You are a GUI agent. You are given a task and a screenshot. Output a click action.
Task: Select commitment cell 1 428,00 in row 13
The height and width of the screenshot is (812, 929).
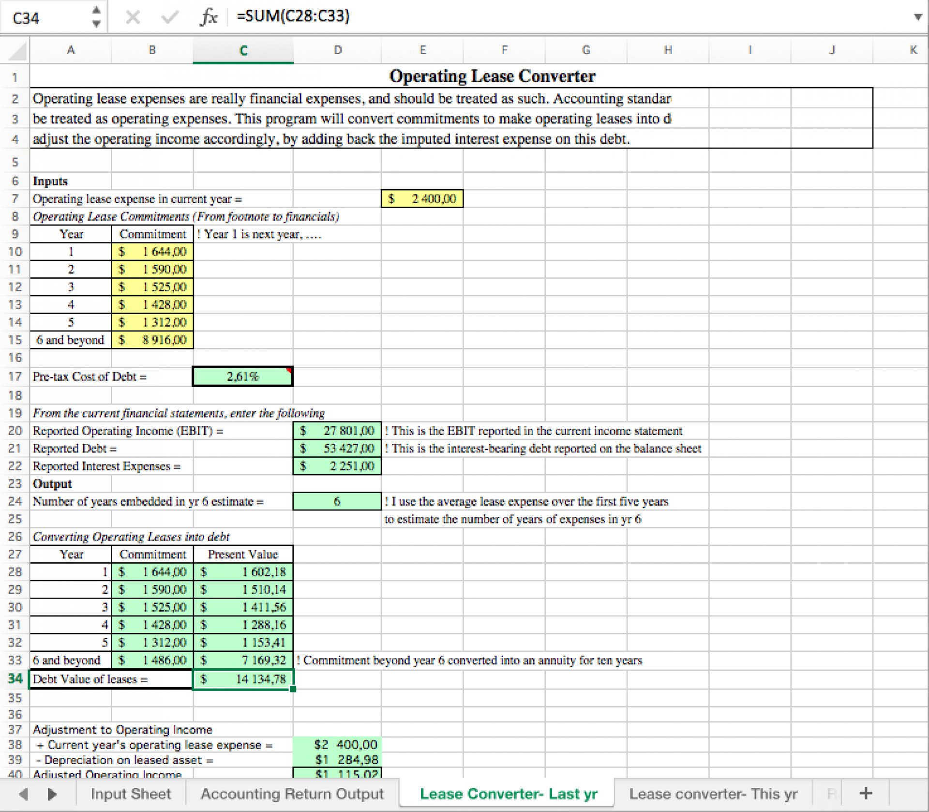click(x=152, y=305)
